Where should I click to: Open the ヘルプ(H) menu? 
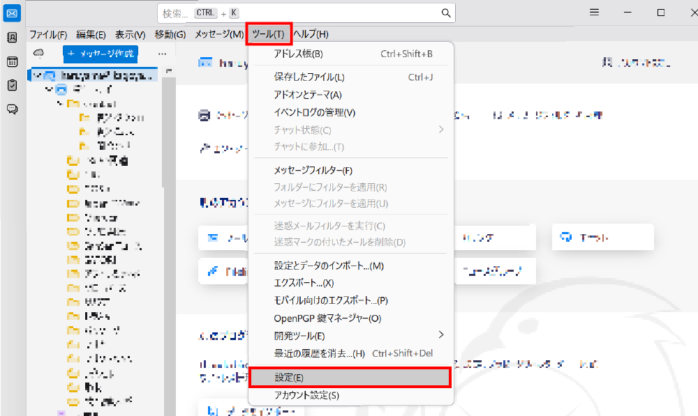click(311, 34)
